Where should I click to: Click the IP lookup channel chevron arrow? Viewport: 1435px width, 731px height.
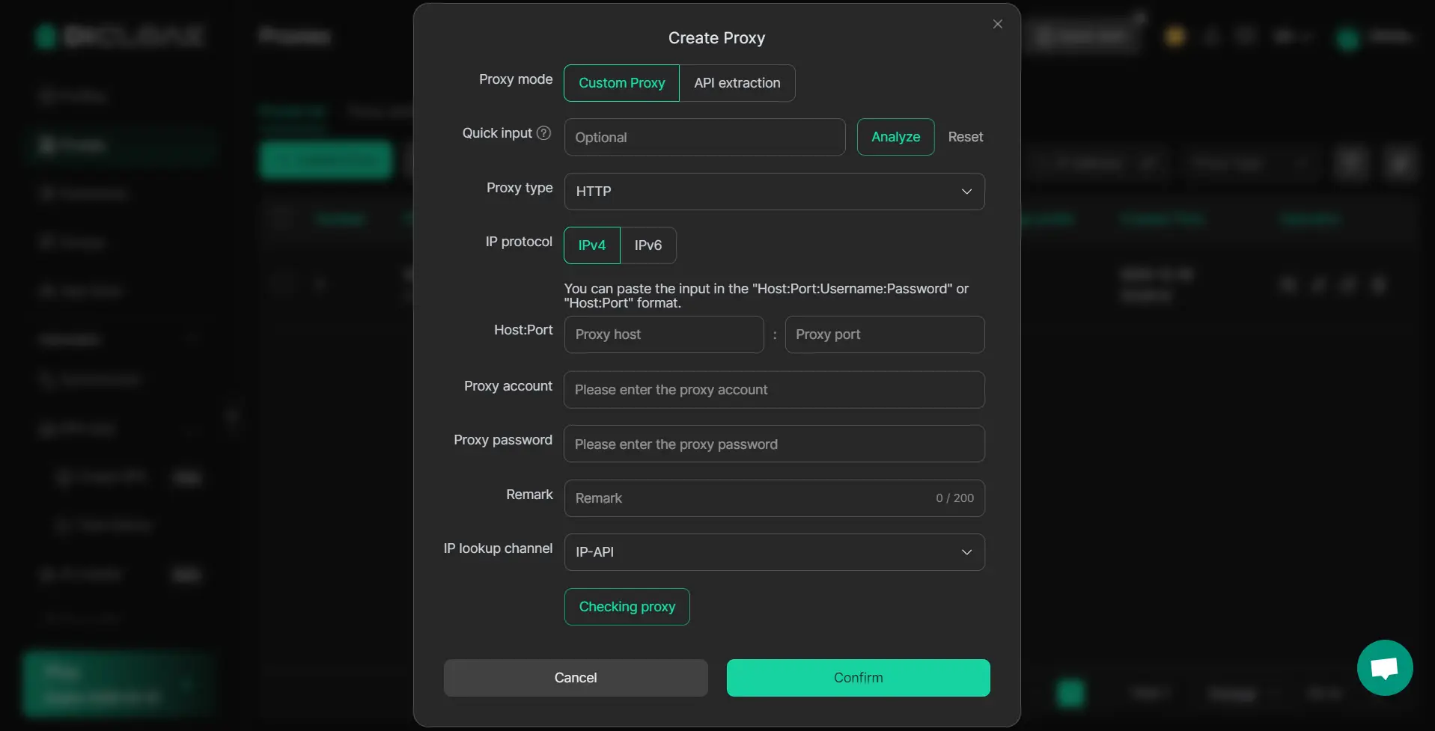pyautogui.click(x=966, y=552)
